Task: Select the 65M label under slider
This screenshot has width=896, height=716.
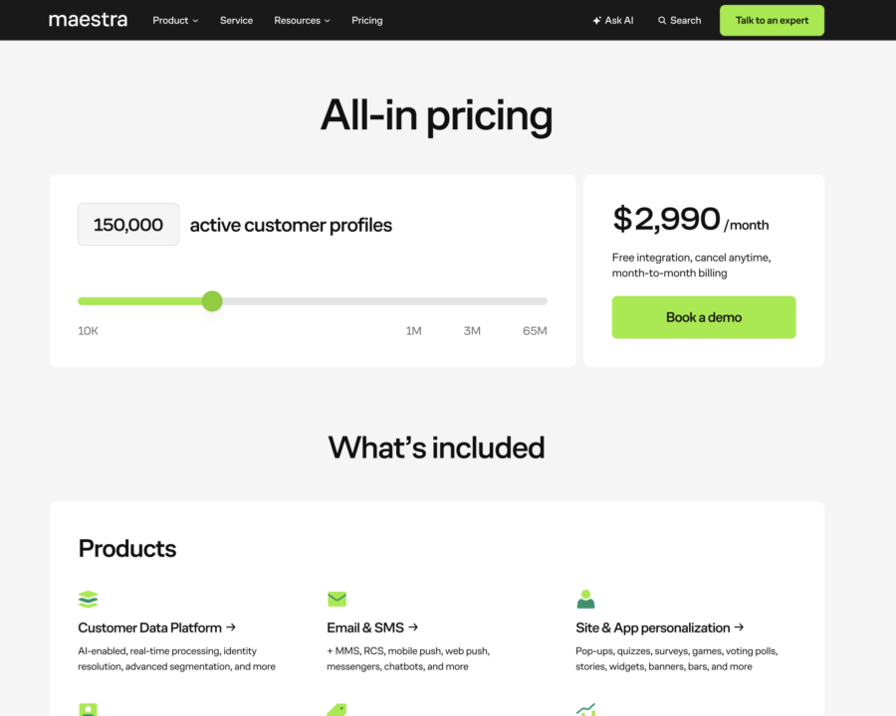Action: point(535,330)
